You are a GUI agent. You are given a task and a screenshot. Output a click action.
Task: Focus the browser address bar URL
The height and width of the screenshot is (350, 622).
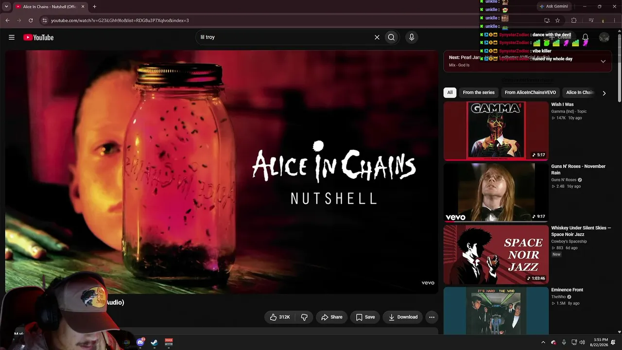[x=120, y=20]
